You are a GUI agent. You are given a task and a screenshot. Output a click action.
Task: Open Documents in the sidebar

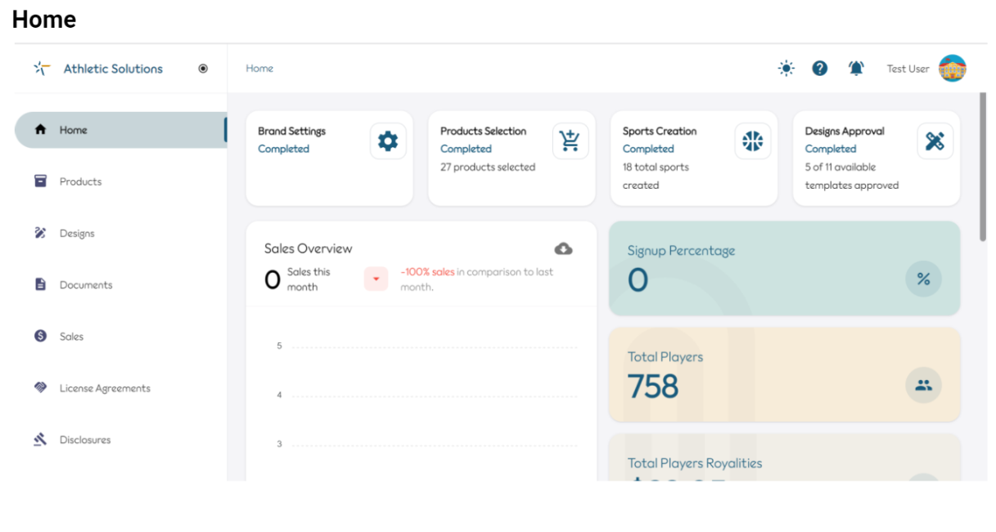click(x=120, y=284)
